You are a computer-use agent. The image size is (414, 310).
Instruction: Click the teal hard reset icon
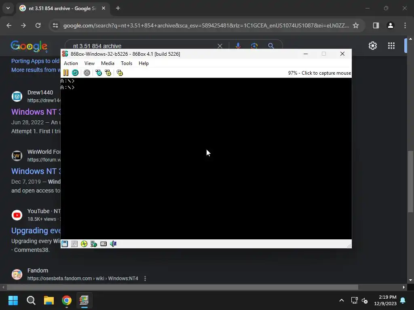tap(75, 73)
